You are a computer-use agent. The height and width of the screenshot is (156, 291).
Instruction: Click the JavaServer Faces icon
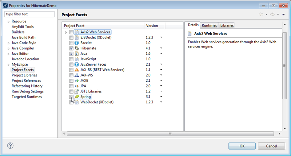pyautogui.click(x=77, y=64)
